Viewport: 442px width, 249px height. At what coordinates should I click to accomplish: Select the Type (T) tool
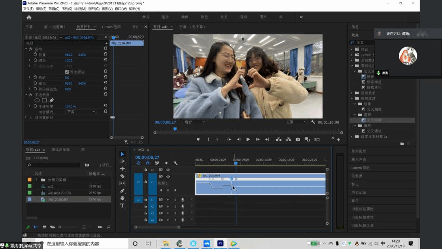coord(123,205)
